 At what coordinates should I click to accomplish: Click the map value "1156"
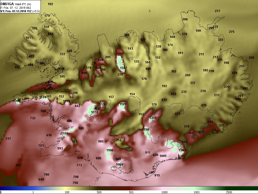146,130
